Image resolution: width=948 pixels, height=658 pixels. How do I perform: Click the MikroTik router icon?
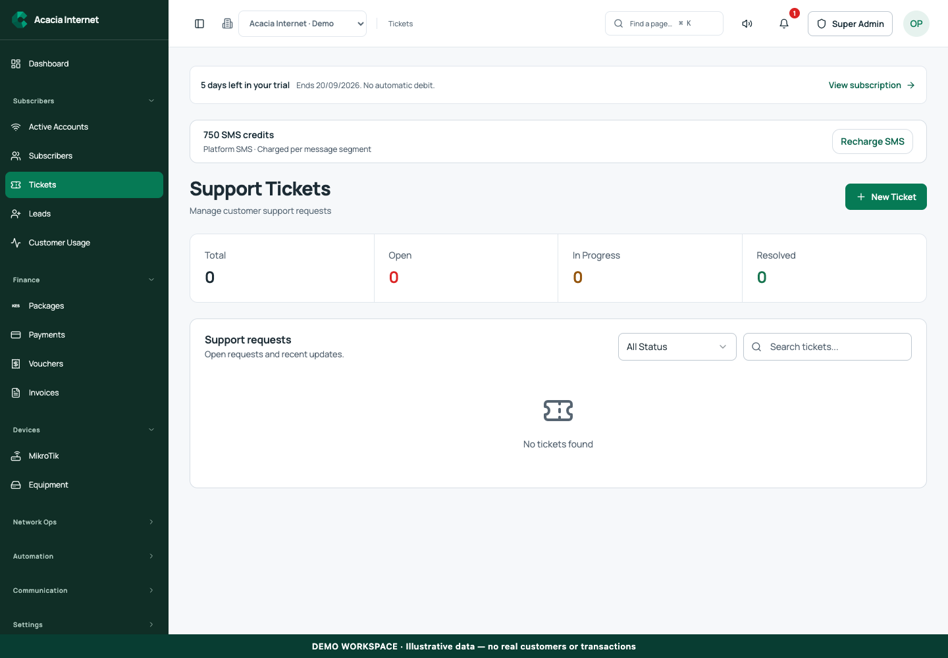(16, 456)
